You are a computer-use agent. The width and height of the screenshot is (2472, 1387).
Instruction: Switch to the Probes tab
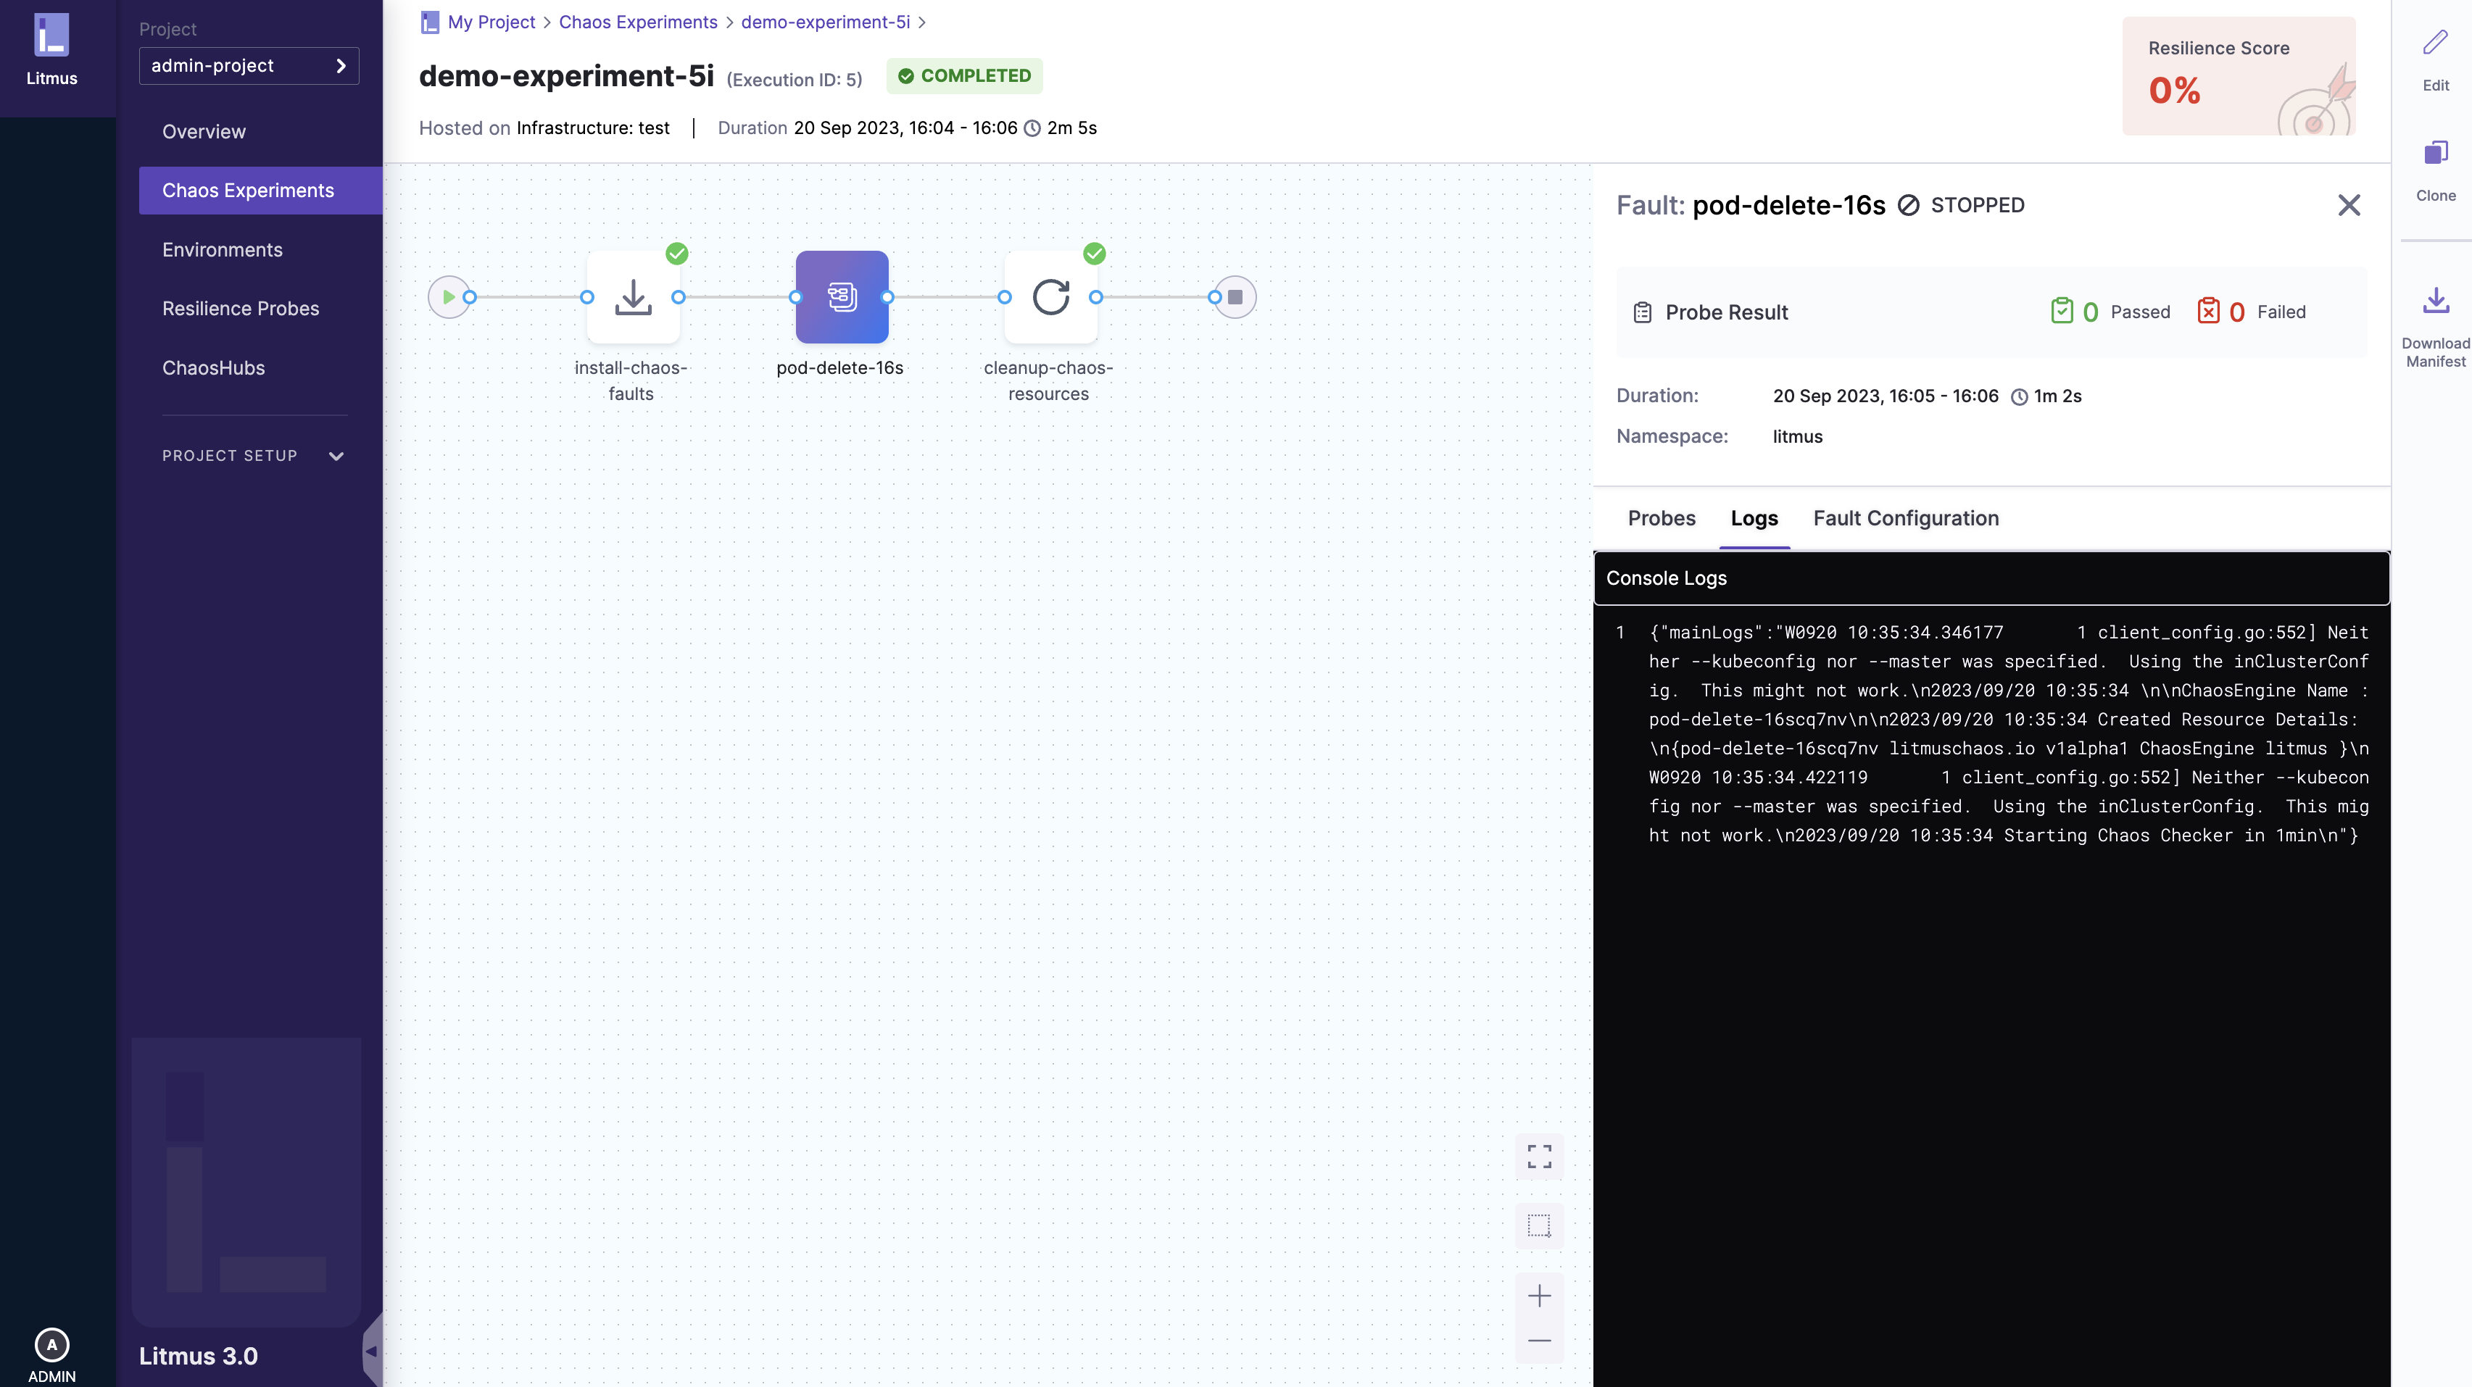tap(1661, 519)
